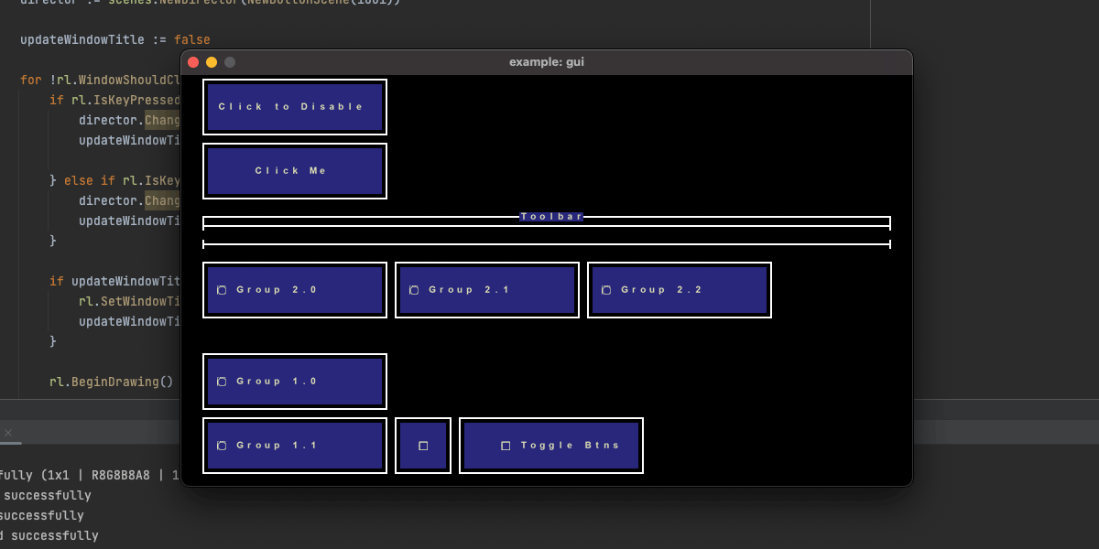Click the Click to Disable button
Image resolution: width=1099 pixels, height=549 pixels.
point(295,106)
